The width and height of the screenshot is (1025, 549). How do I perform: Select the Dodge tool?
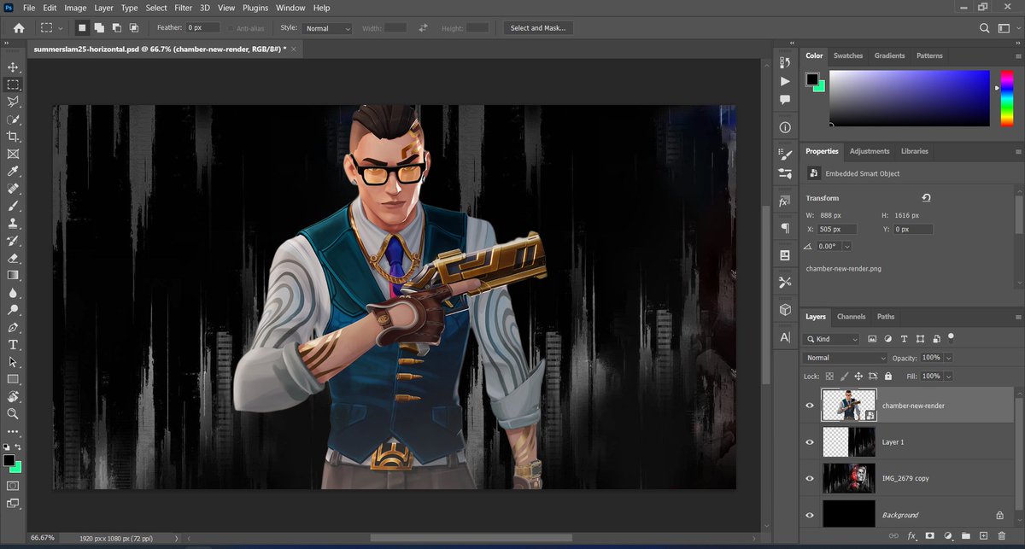13,310
